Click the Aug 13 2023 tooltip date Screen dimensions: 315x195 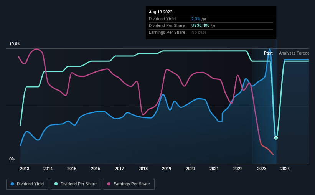coord(160,12)
